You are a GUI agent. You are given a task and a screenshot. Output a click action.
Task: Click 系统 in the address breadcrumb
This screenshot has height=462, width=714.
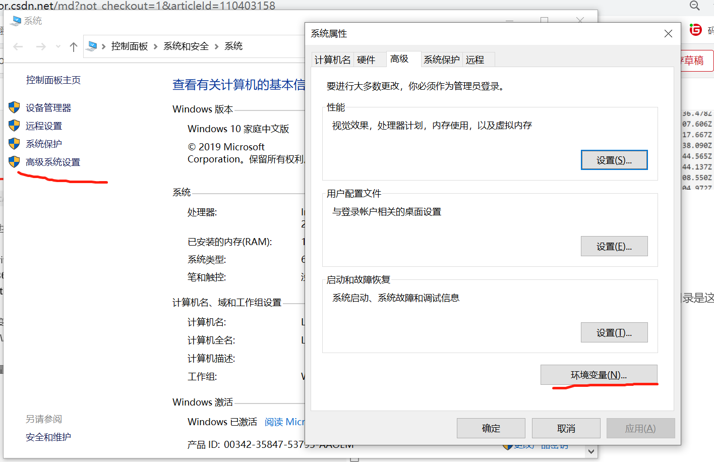click(233, 46)
